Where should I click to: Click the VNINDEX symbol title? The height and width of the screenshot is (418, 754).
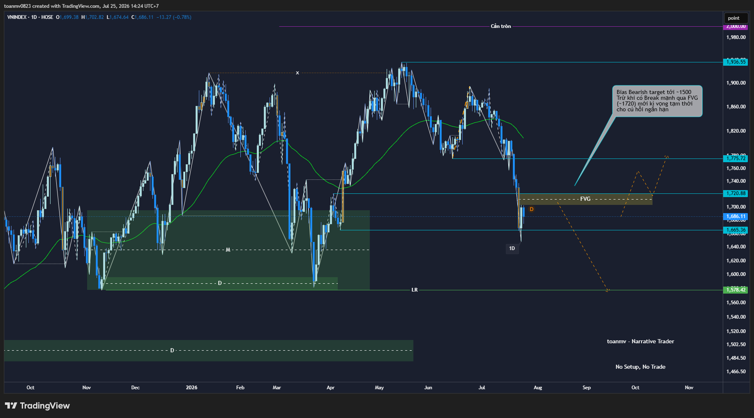[17, 17]
